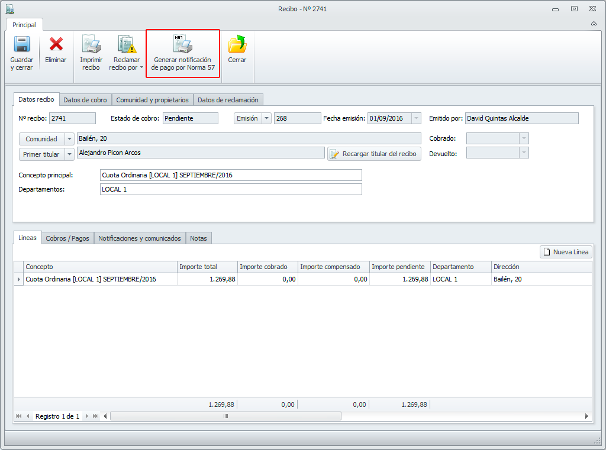Image resolution: width=606 pixels, height=450 pixels.
Task: Click the Cerrar folder icon
Action: 237,44
